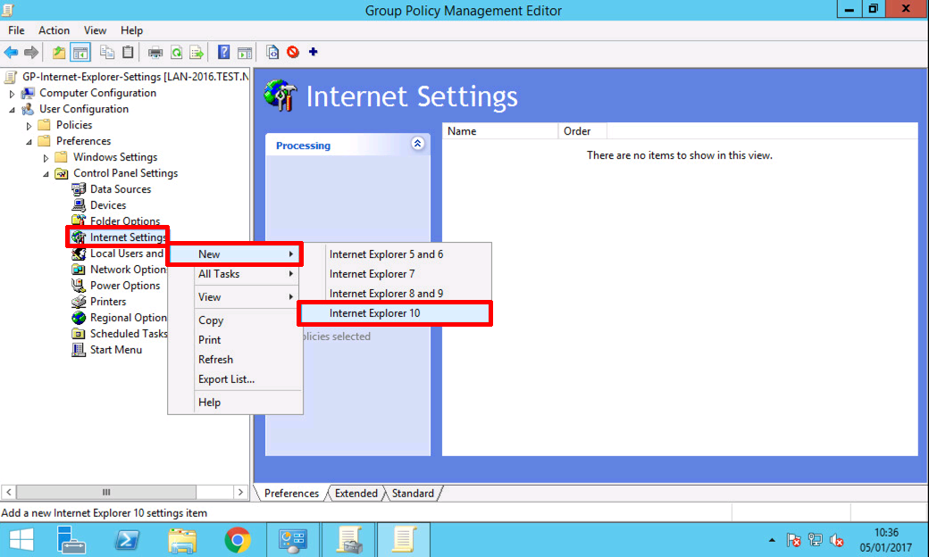
Task: Switch to the Preferences tab
Action: [x=291, y=493]
